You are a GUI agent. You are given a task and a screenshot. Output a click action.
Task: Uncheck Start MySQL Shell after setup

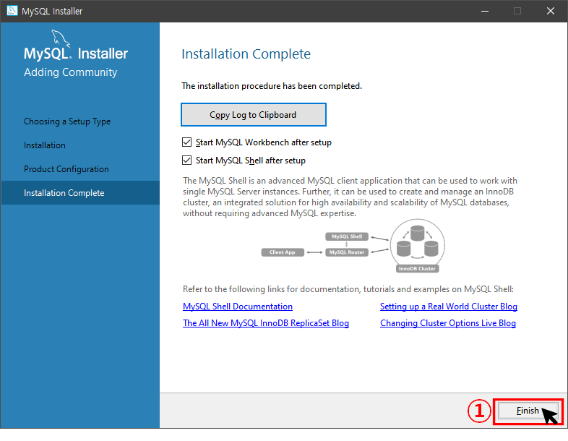point(187,160)
